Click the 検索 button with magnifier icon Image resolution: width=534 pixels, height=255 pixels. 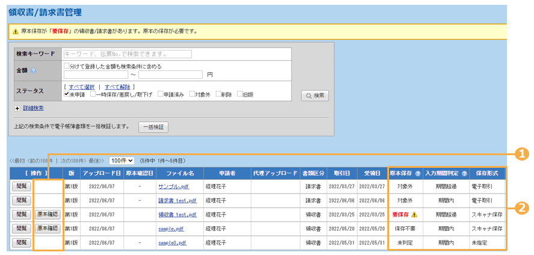315,95
